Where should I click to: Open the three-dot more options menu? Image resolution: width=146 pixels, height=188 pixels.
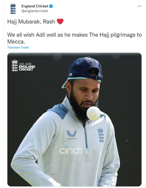pyautogui.click(x=139, y=6)
